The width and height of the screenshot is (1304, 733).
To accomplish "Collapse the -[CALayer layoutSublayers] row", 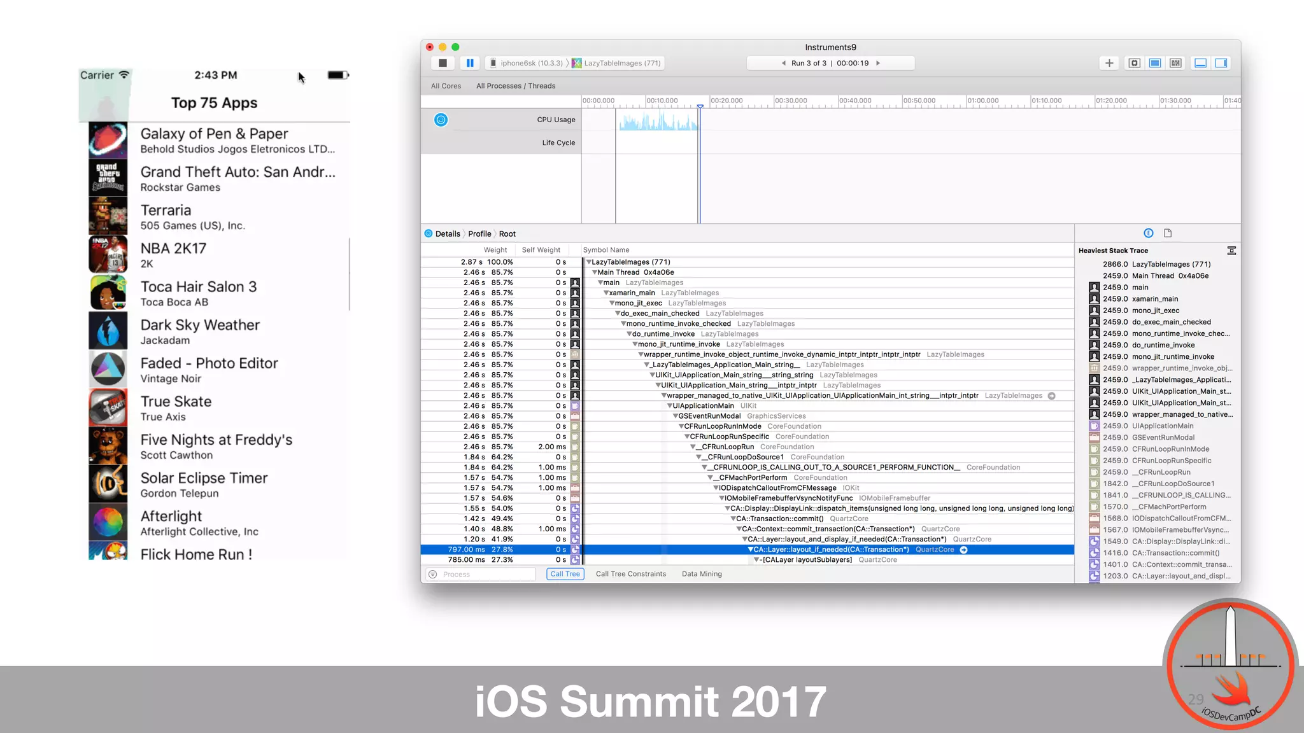I will [x=756, y=560].
